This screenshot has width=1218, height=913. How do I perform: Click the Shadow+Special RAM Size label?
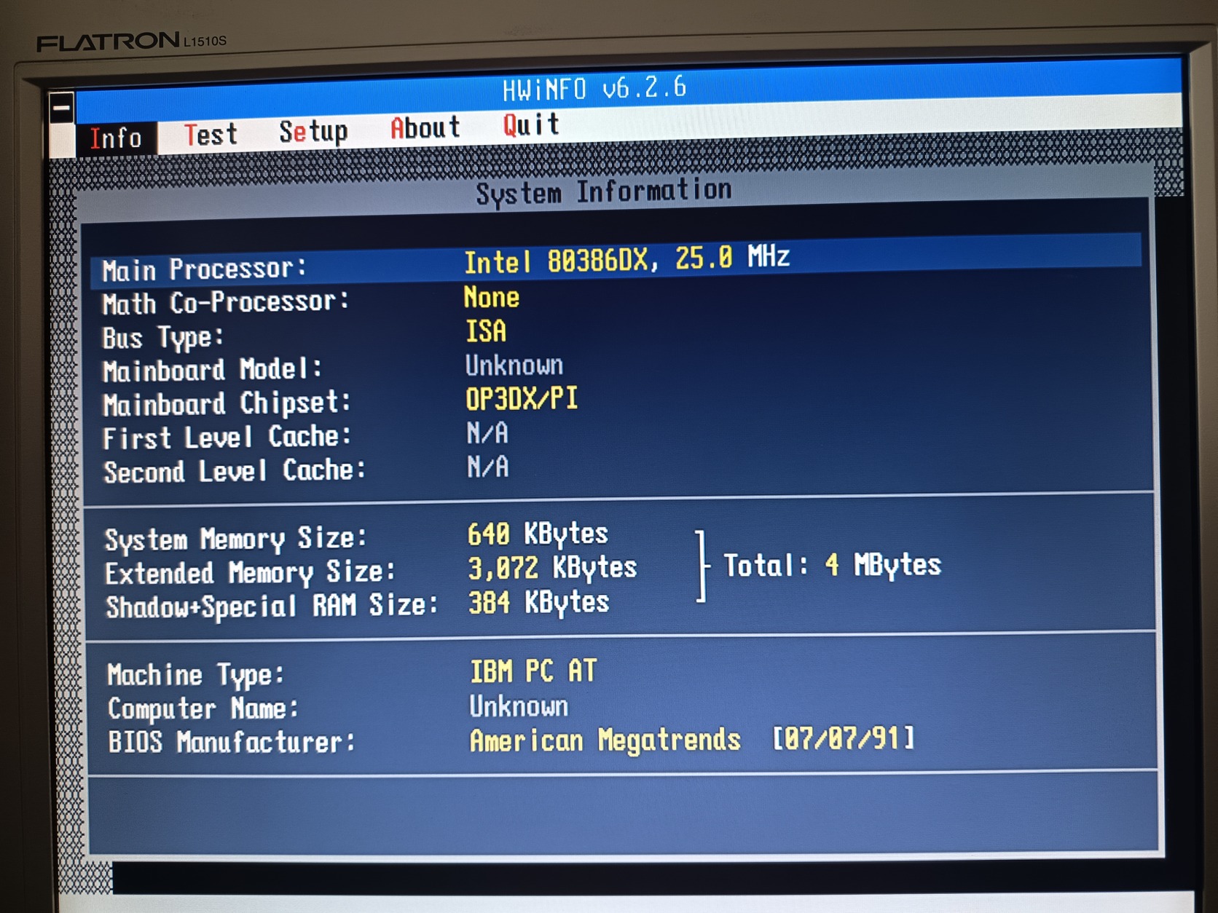click(272, 606)
